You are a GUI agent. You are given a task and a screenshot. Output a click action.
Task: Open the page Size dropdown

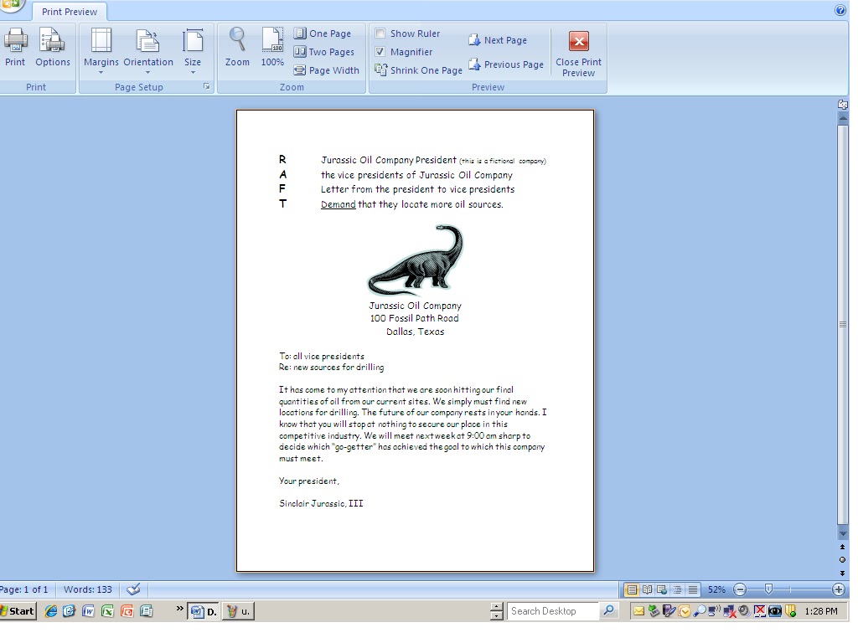point(193,51)
